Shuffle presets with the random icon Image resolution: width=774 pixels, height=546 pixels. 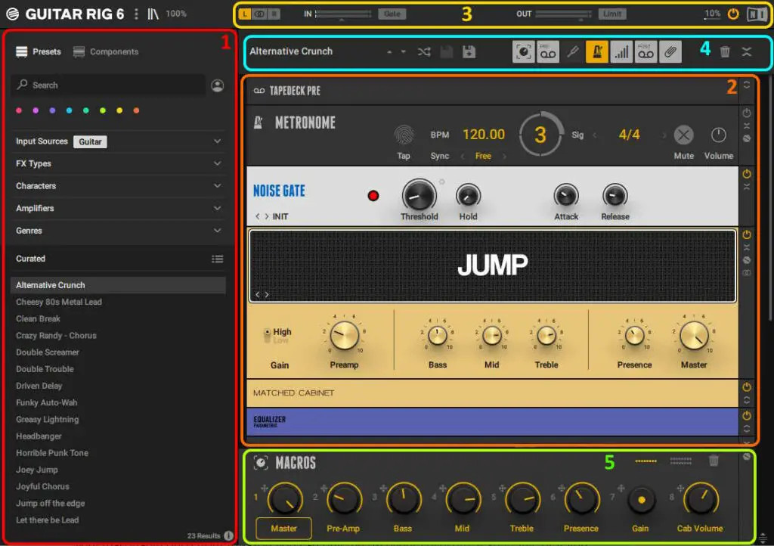coord(424,51)
